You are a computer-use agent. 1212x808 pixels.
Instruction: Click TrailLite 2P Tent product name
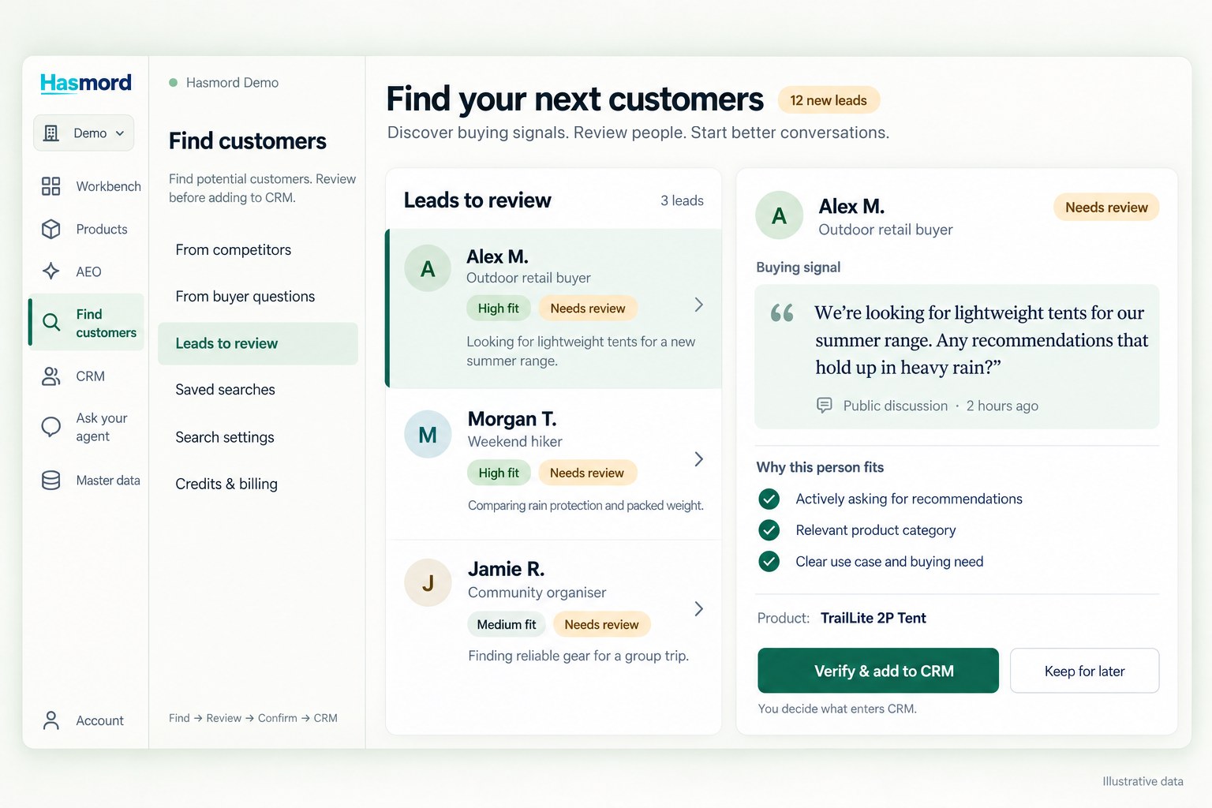pos(873,618)
